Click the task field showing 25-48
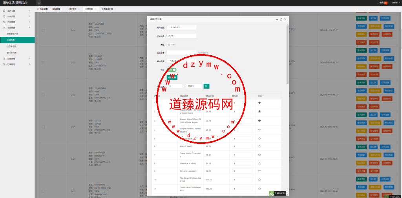The image size is (402, 198). [x=181, y=36]
